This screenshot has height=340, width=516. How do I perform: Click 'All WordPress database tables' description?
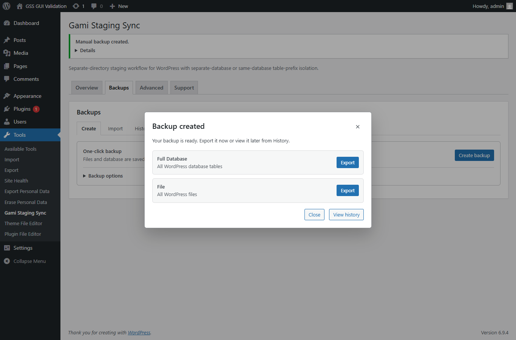tap(190, 166)
